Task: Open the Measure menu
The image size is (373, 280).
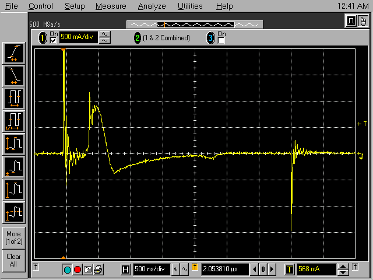Action: 111,6
